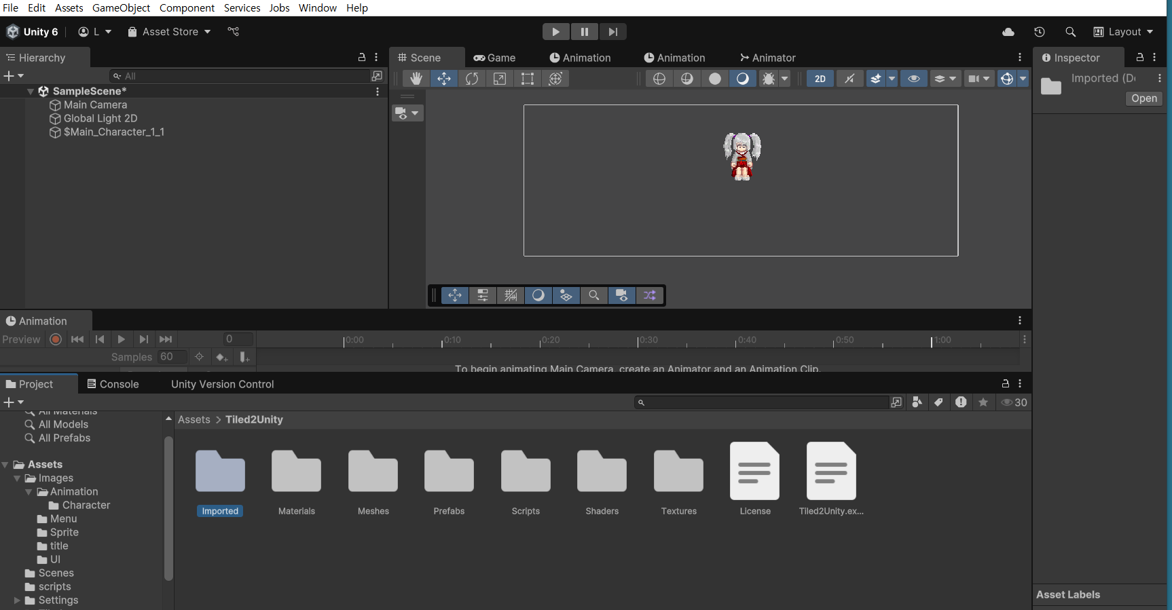Select the Transform tool

(555, 79)
